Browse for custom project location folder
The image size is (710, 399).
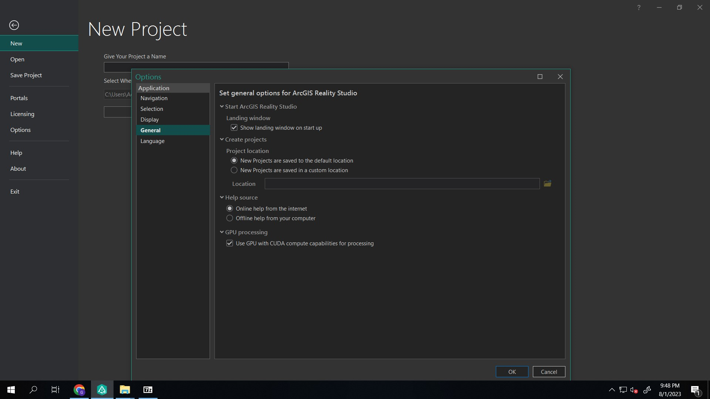[x=548, y=184]
